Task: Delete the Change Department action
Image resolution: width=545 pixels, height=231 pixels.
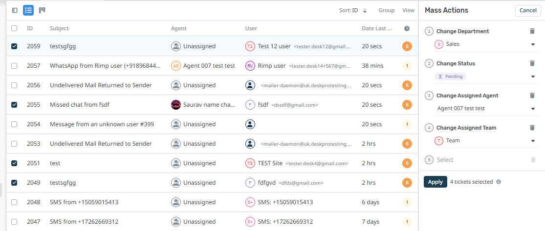Action: coord(532,31)
